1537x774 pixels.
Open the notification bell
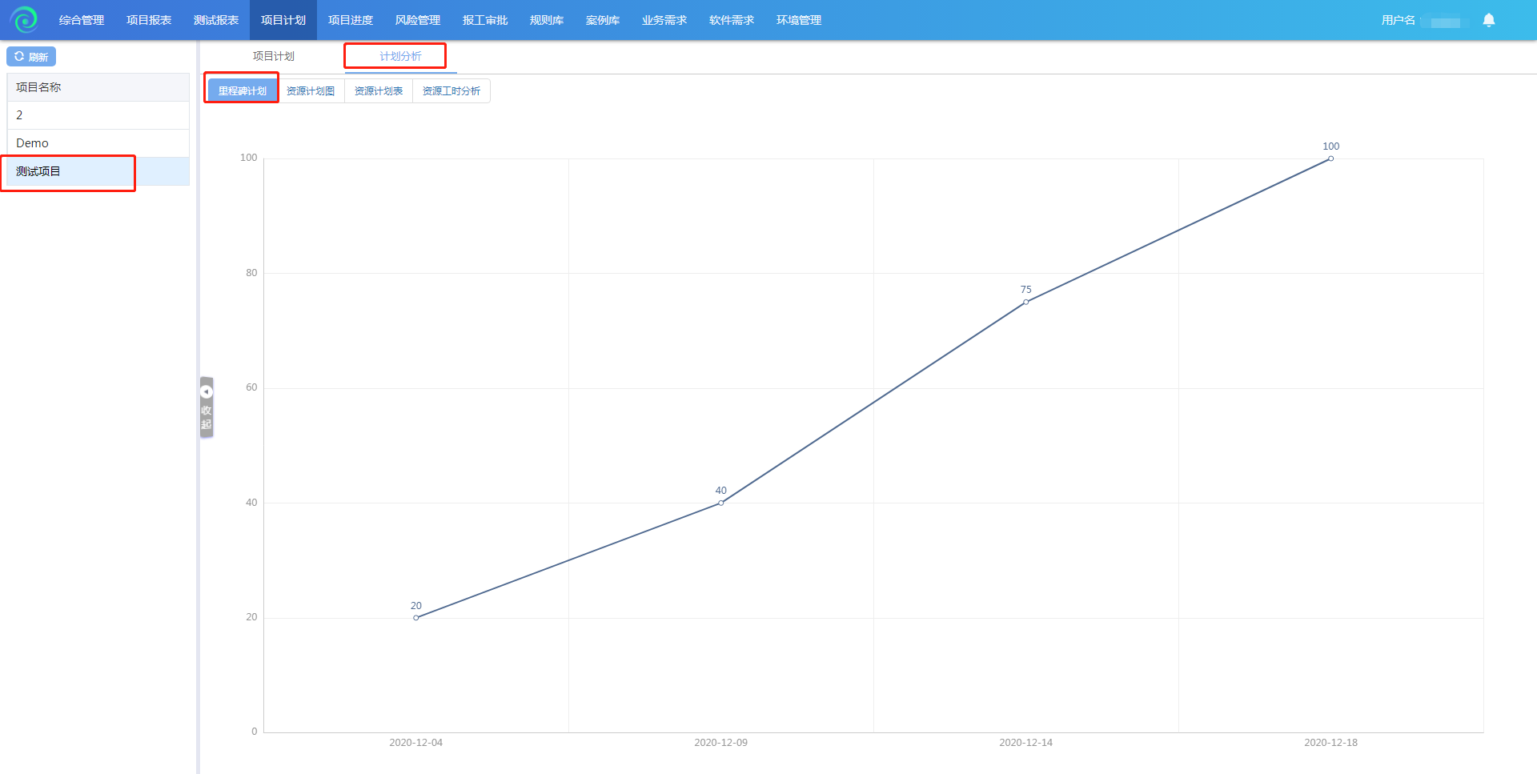pyautogui.click(x=1488, y=20)
